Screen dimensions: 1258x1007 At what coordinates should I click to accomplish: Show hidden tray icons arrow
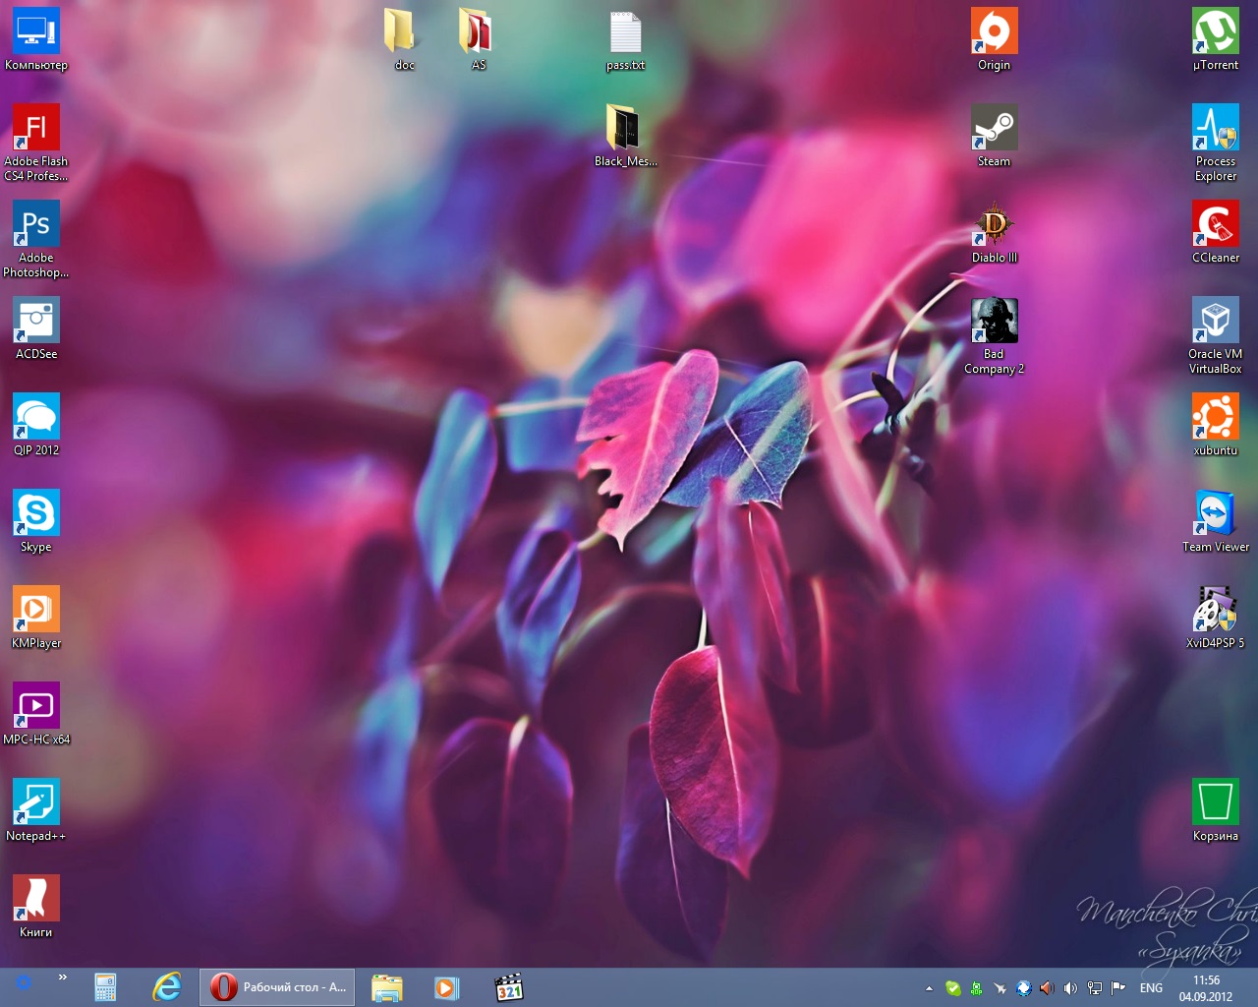click(x=929, y=988)
